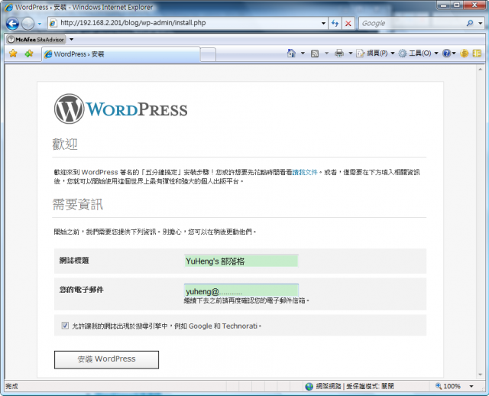Click the 歡迎 heading text
This screenshot has width=489, height=396.
point(65,144)
